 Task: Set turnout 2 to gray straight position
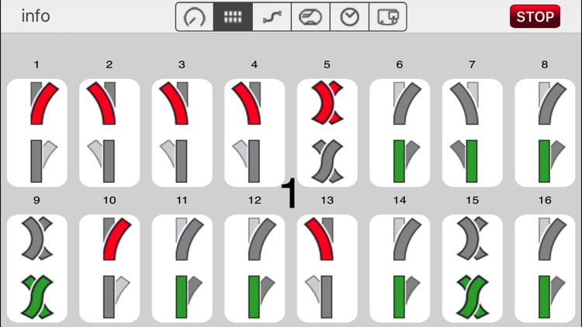pos(102,161)
